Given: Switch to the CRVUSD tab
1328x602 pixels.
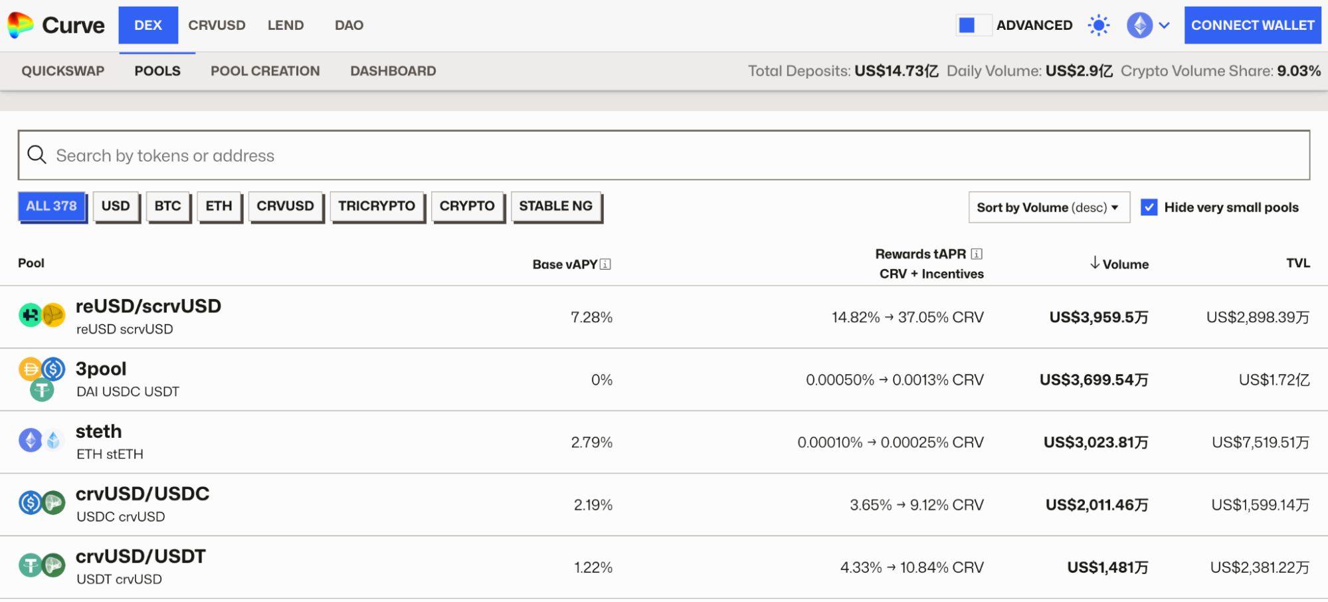Looking at the screenshot, I should (x=217, y=25).
